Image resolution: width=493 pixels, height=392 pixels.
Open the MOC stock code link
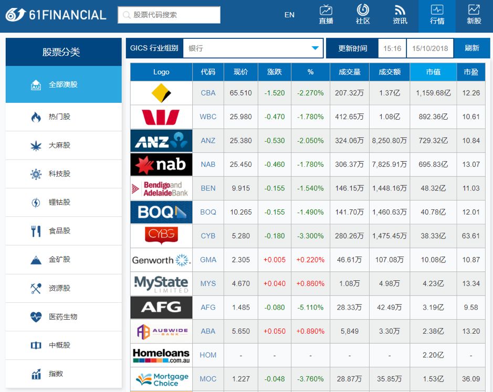click(x=208, y=379)
